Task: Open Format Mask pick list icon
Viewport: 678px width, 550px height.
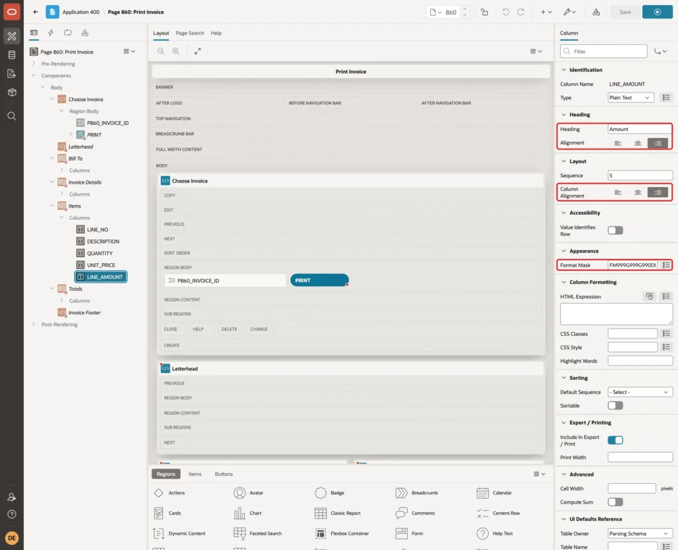Action: 666,265
